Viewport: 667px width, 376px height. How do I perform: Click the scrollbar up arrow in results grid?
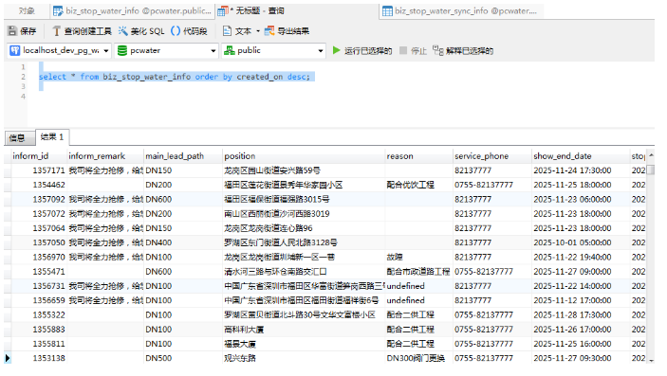point(651,156)
